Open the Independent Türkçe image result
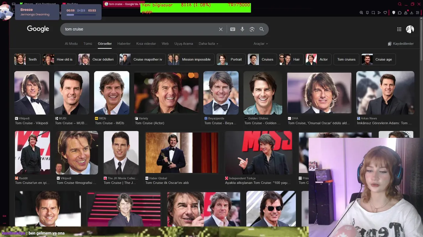423x237 pixels. [258, 153]
